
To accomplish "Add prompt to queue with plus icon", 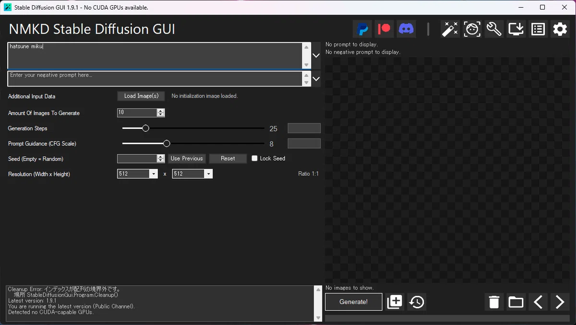I will [x=395, y=302].
